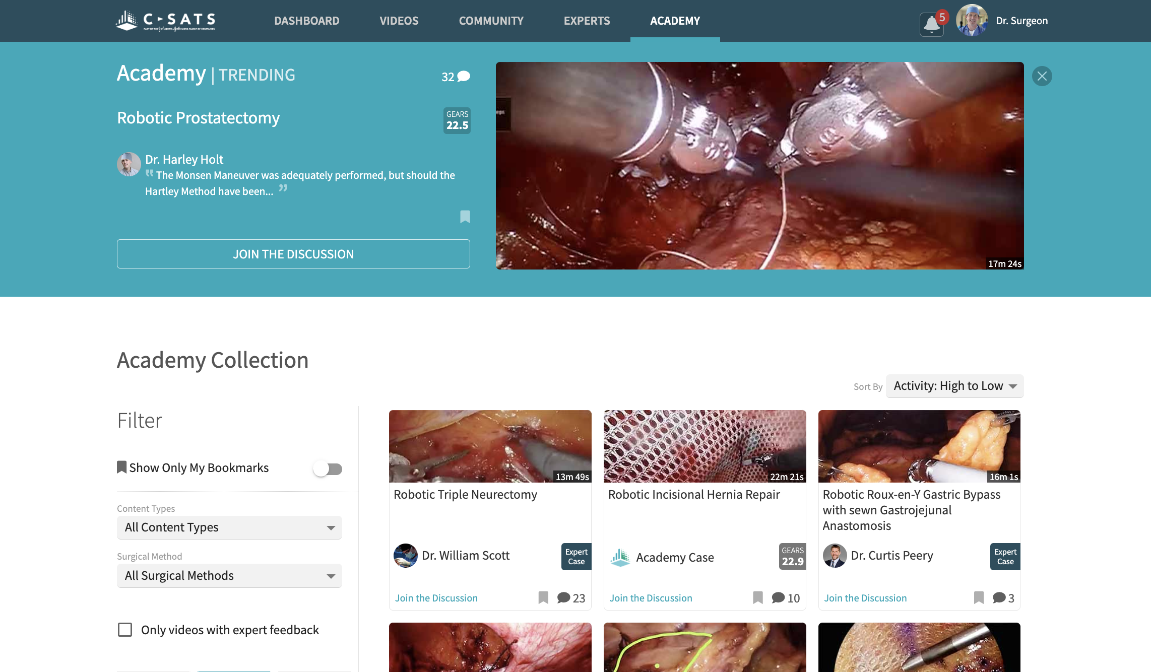Bookmark the Robotic Triple Neurectomy card

coord(543,597)
